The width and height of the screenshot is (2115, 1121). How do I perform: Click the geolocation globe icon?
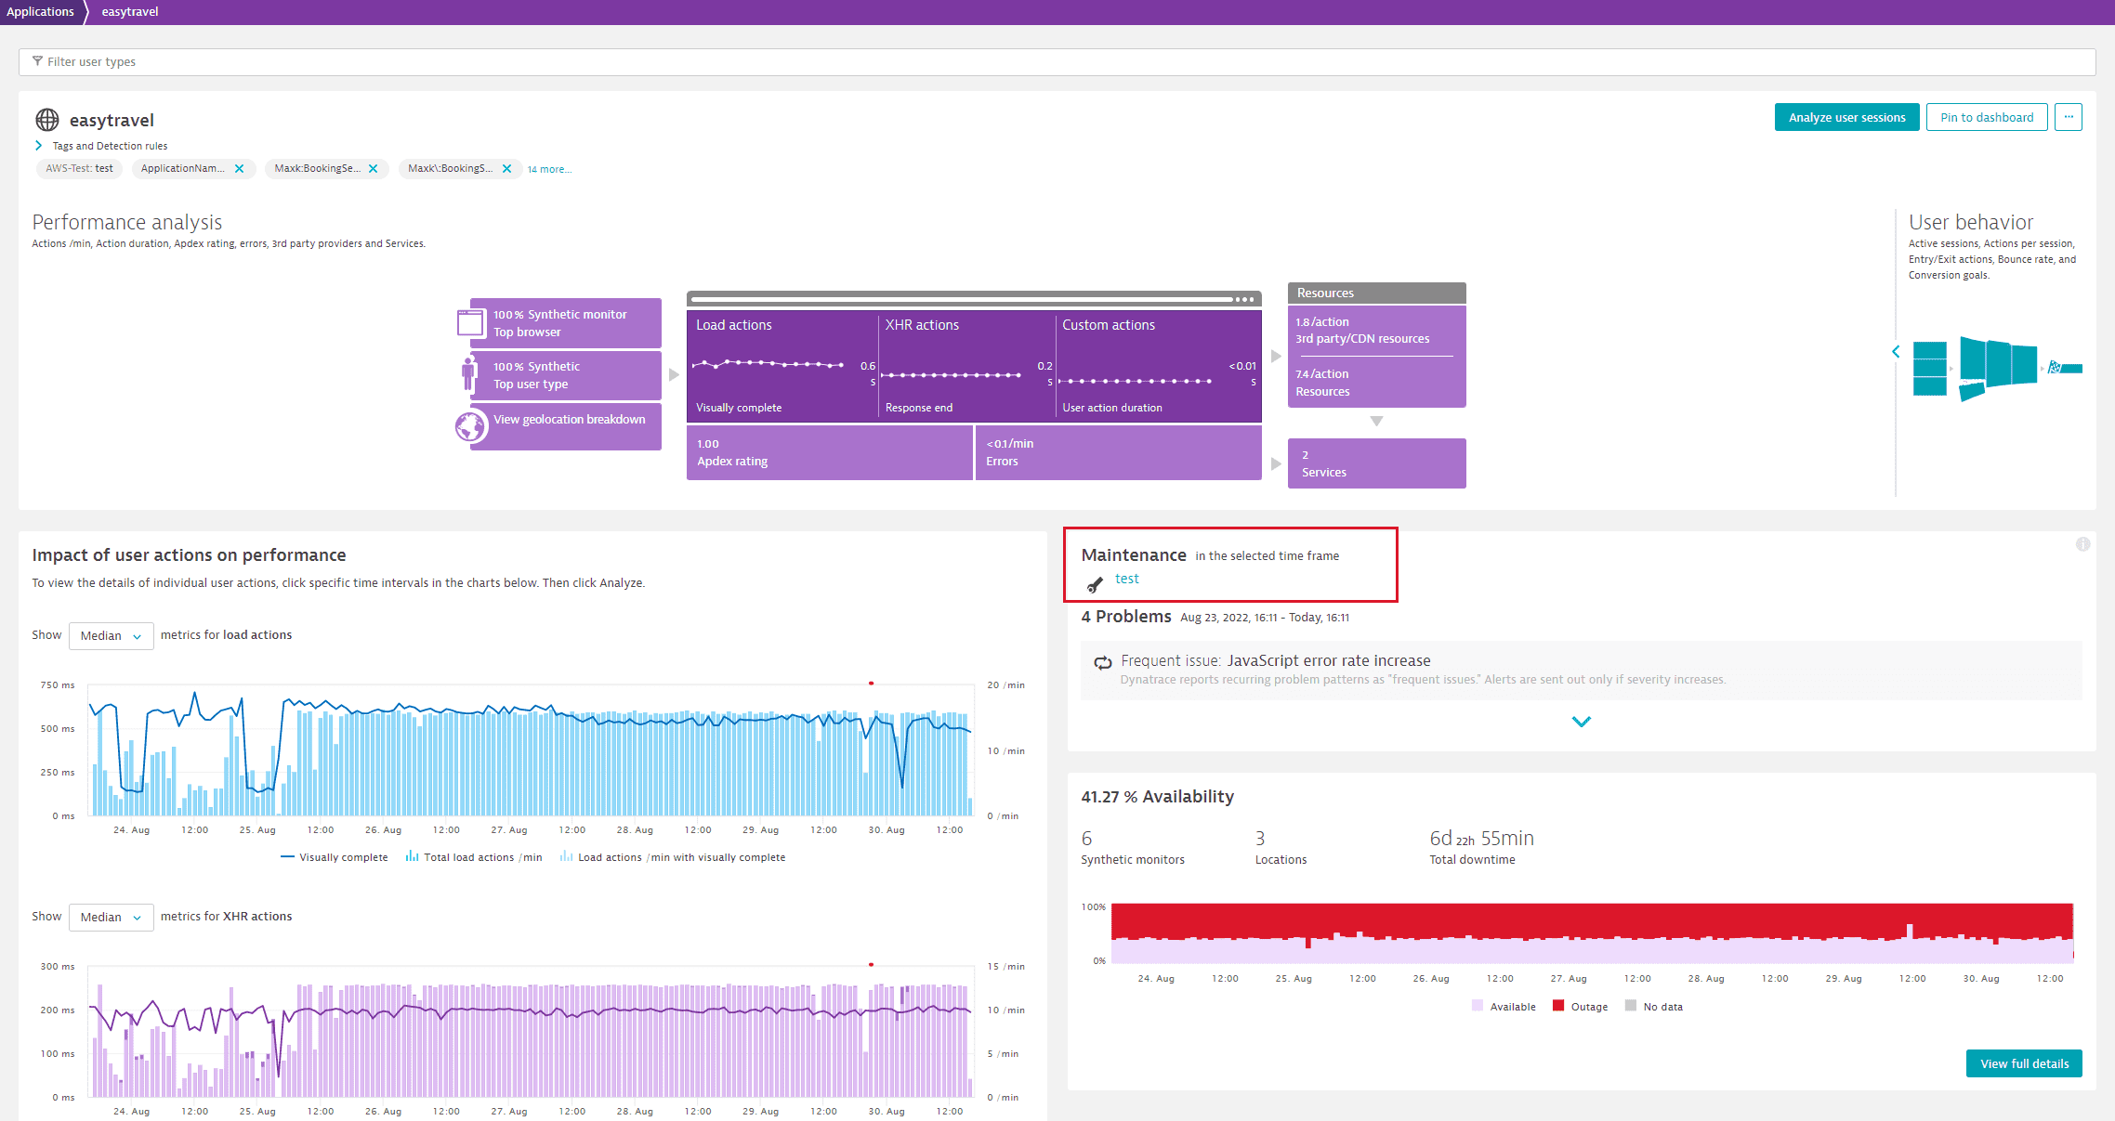pos(471,426)
